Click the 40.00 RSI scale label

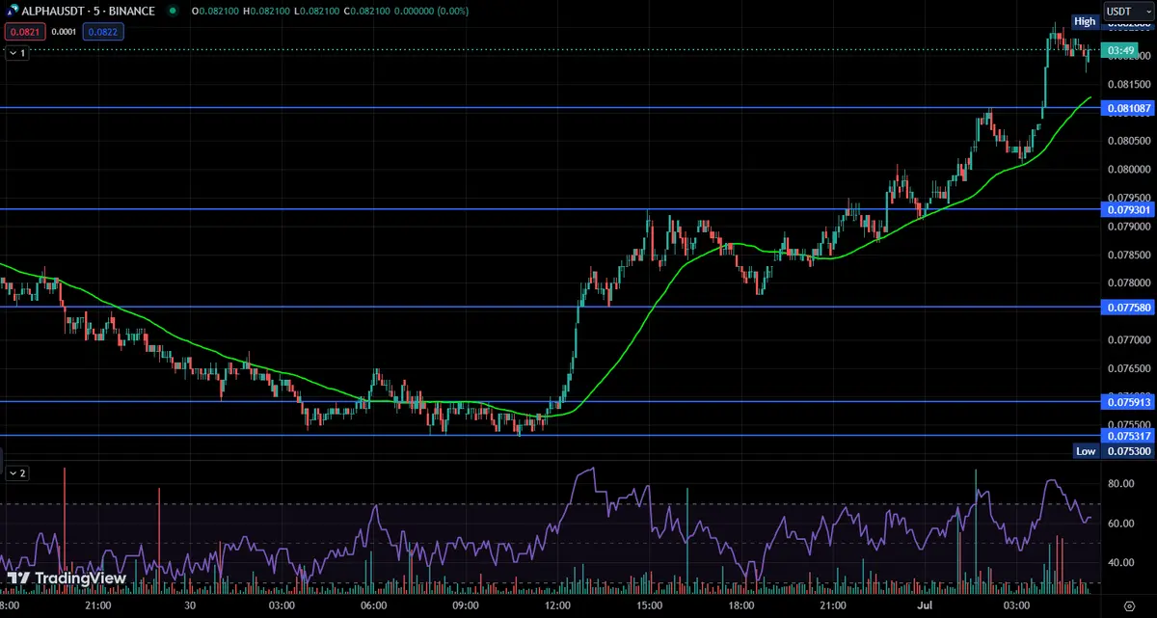(1118, 563)
